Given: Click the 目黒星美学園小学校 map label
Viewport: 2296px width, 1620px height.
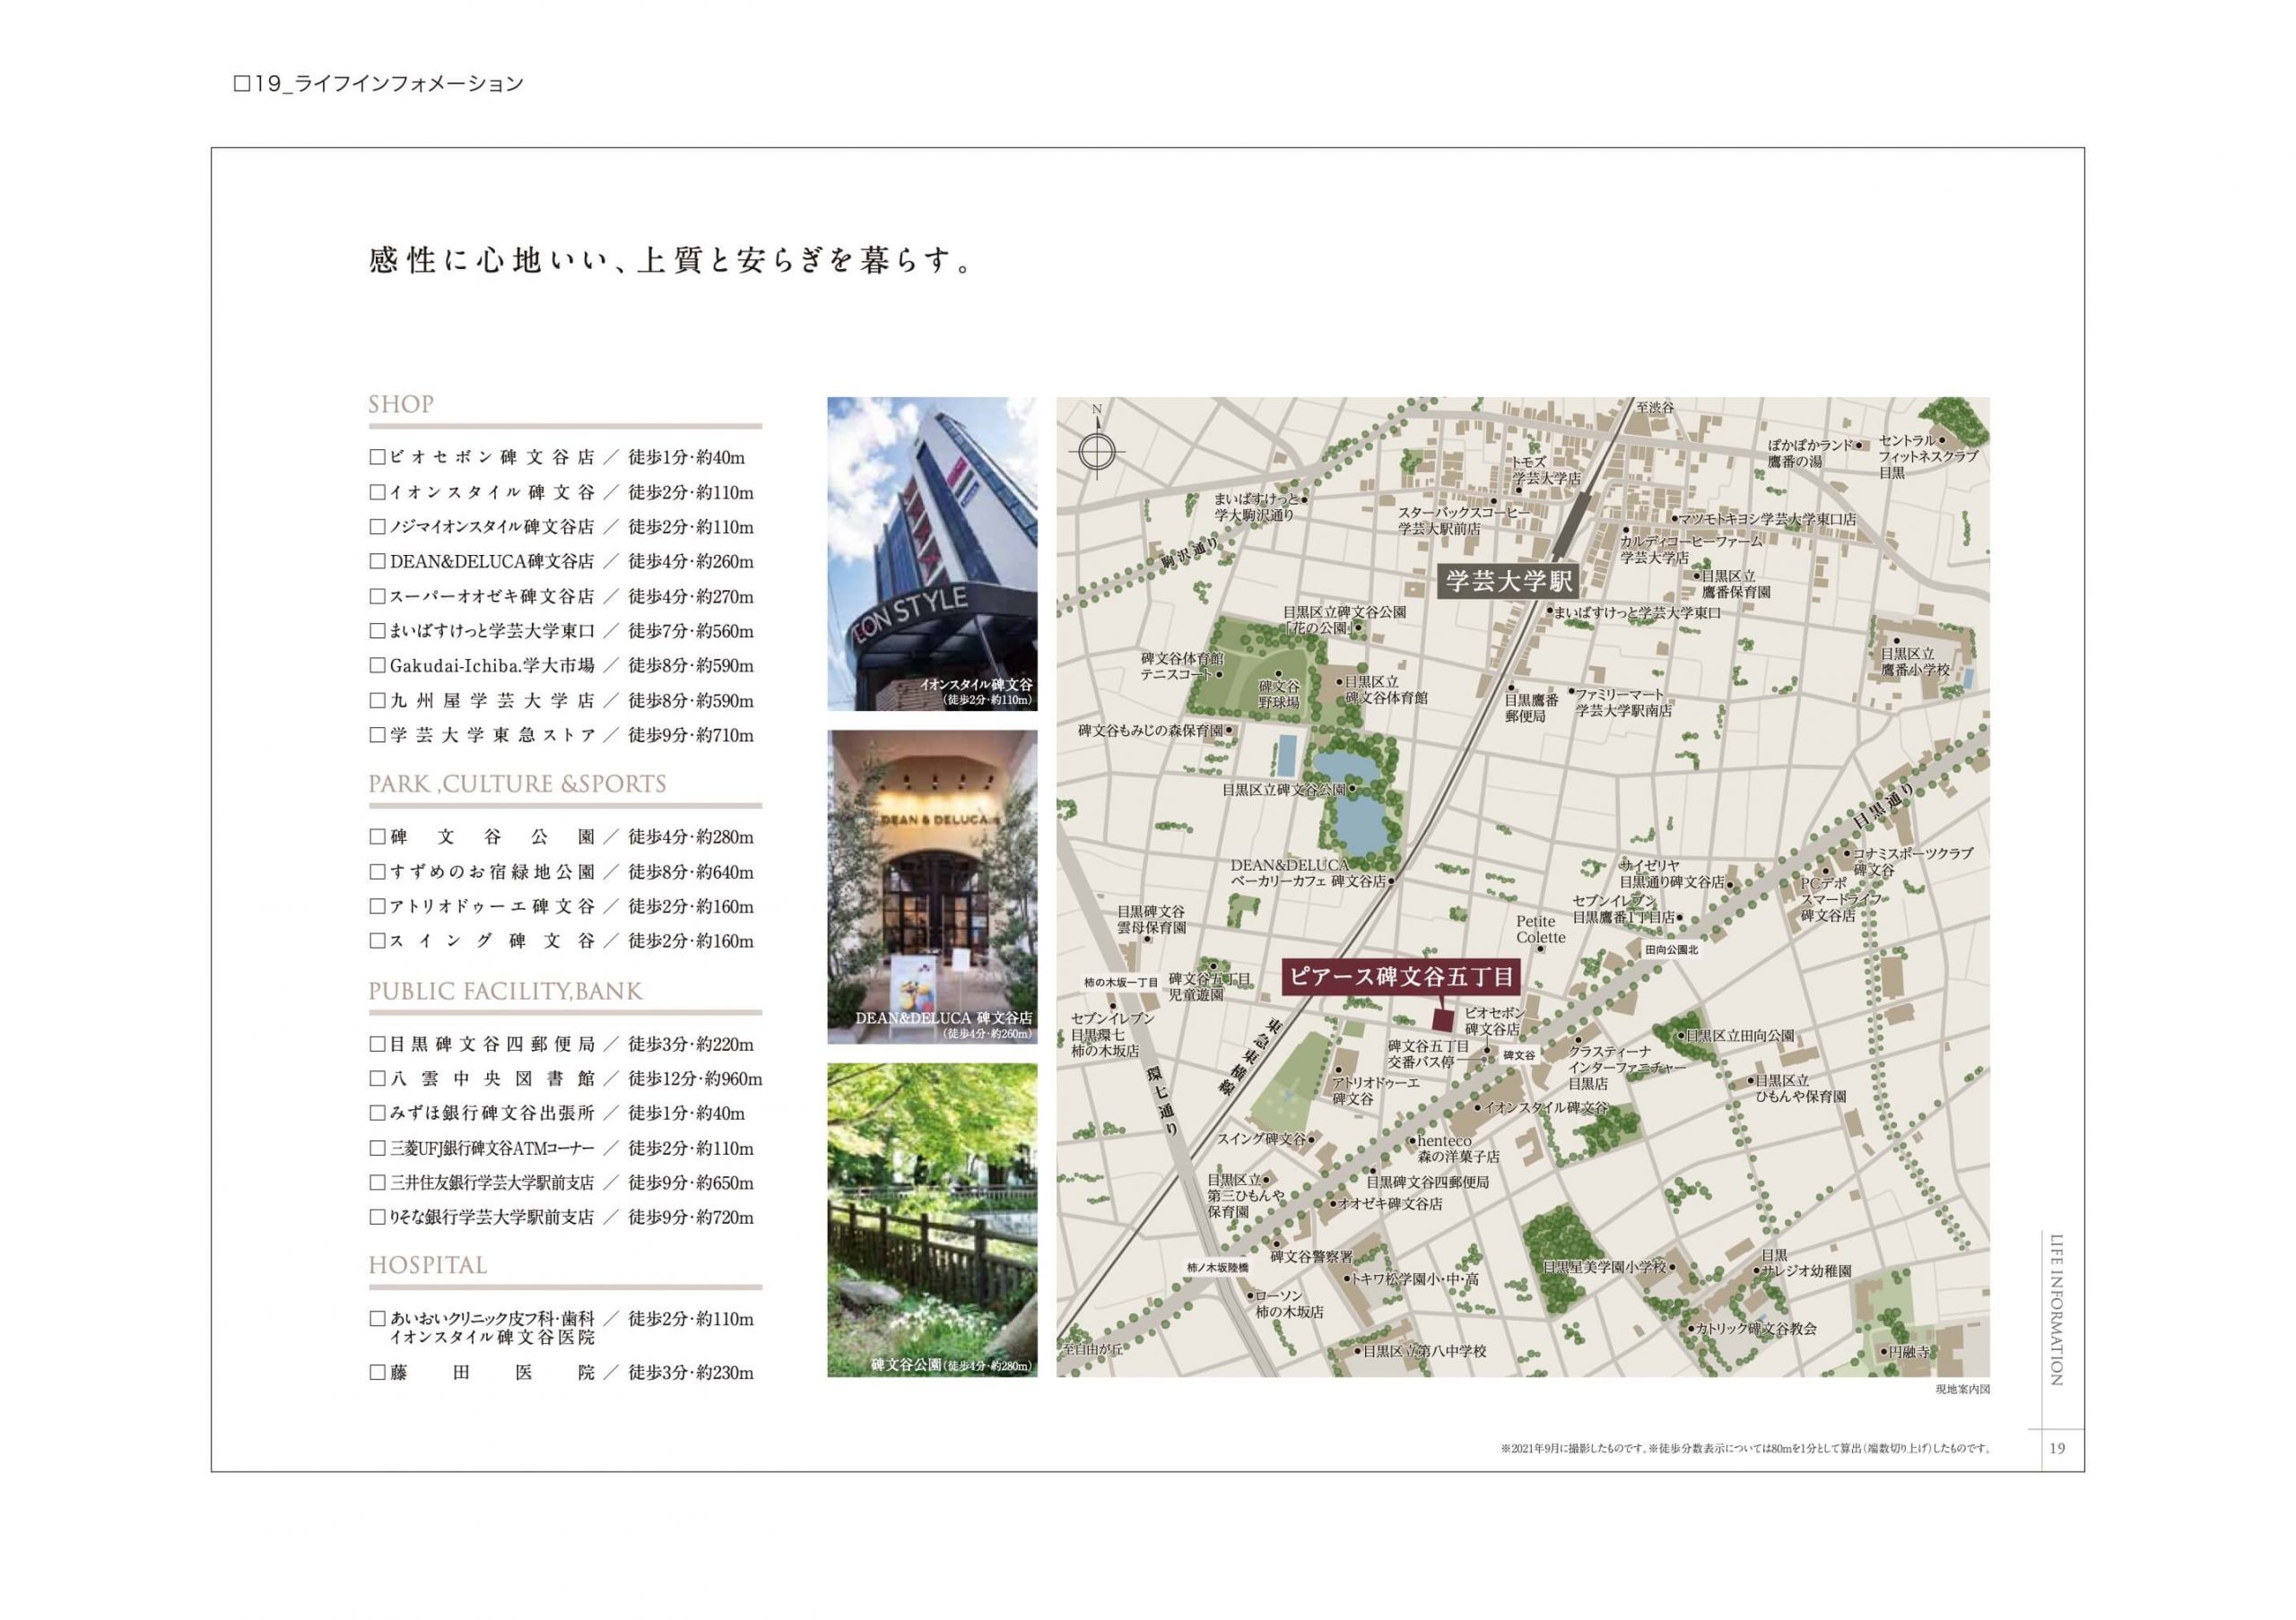Looking at the screenshot, I should point(1605,1266).
